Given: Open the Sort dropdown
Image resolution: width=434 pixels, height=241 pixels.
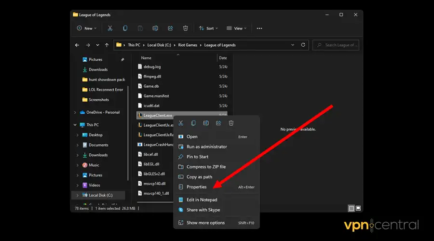Looking at the screenshot, I should [x=208, y=28].
